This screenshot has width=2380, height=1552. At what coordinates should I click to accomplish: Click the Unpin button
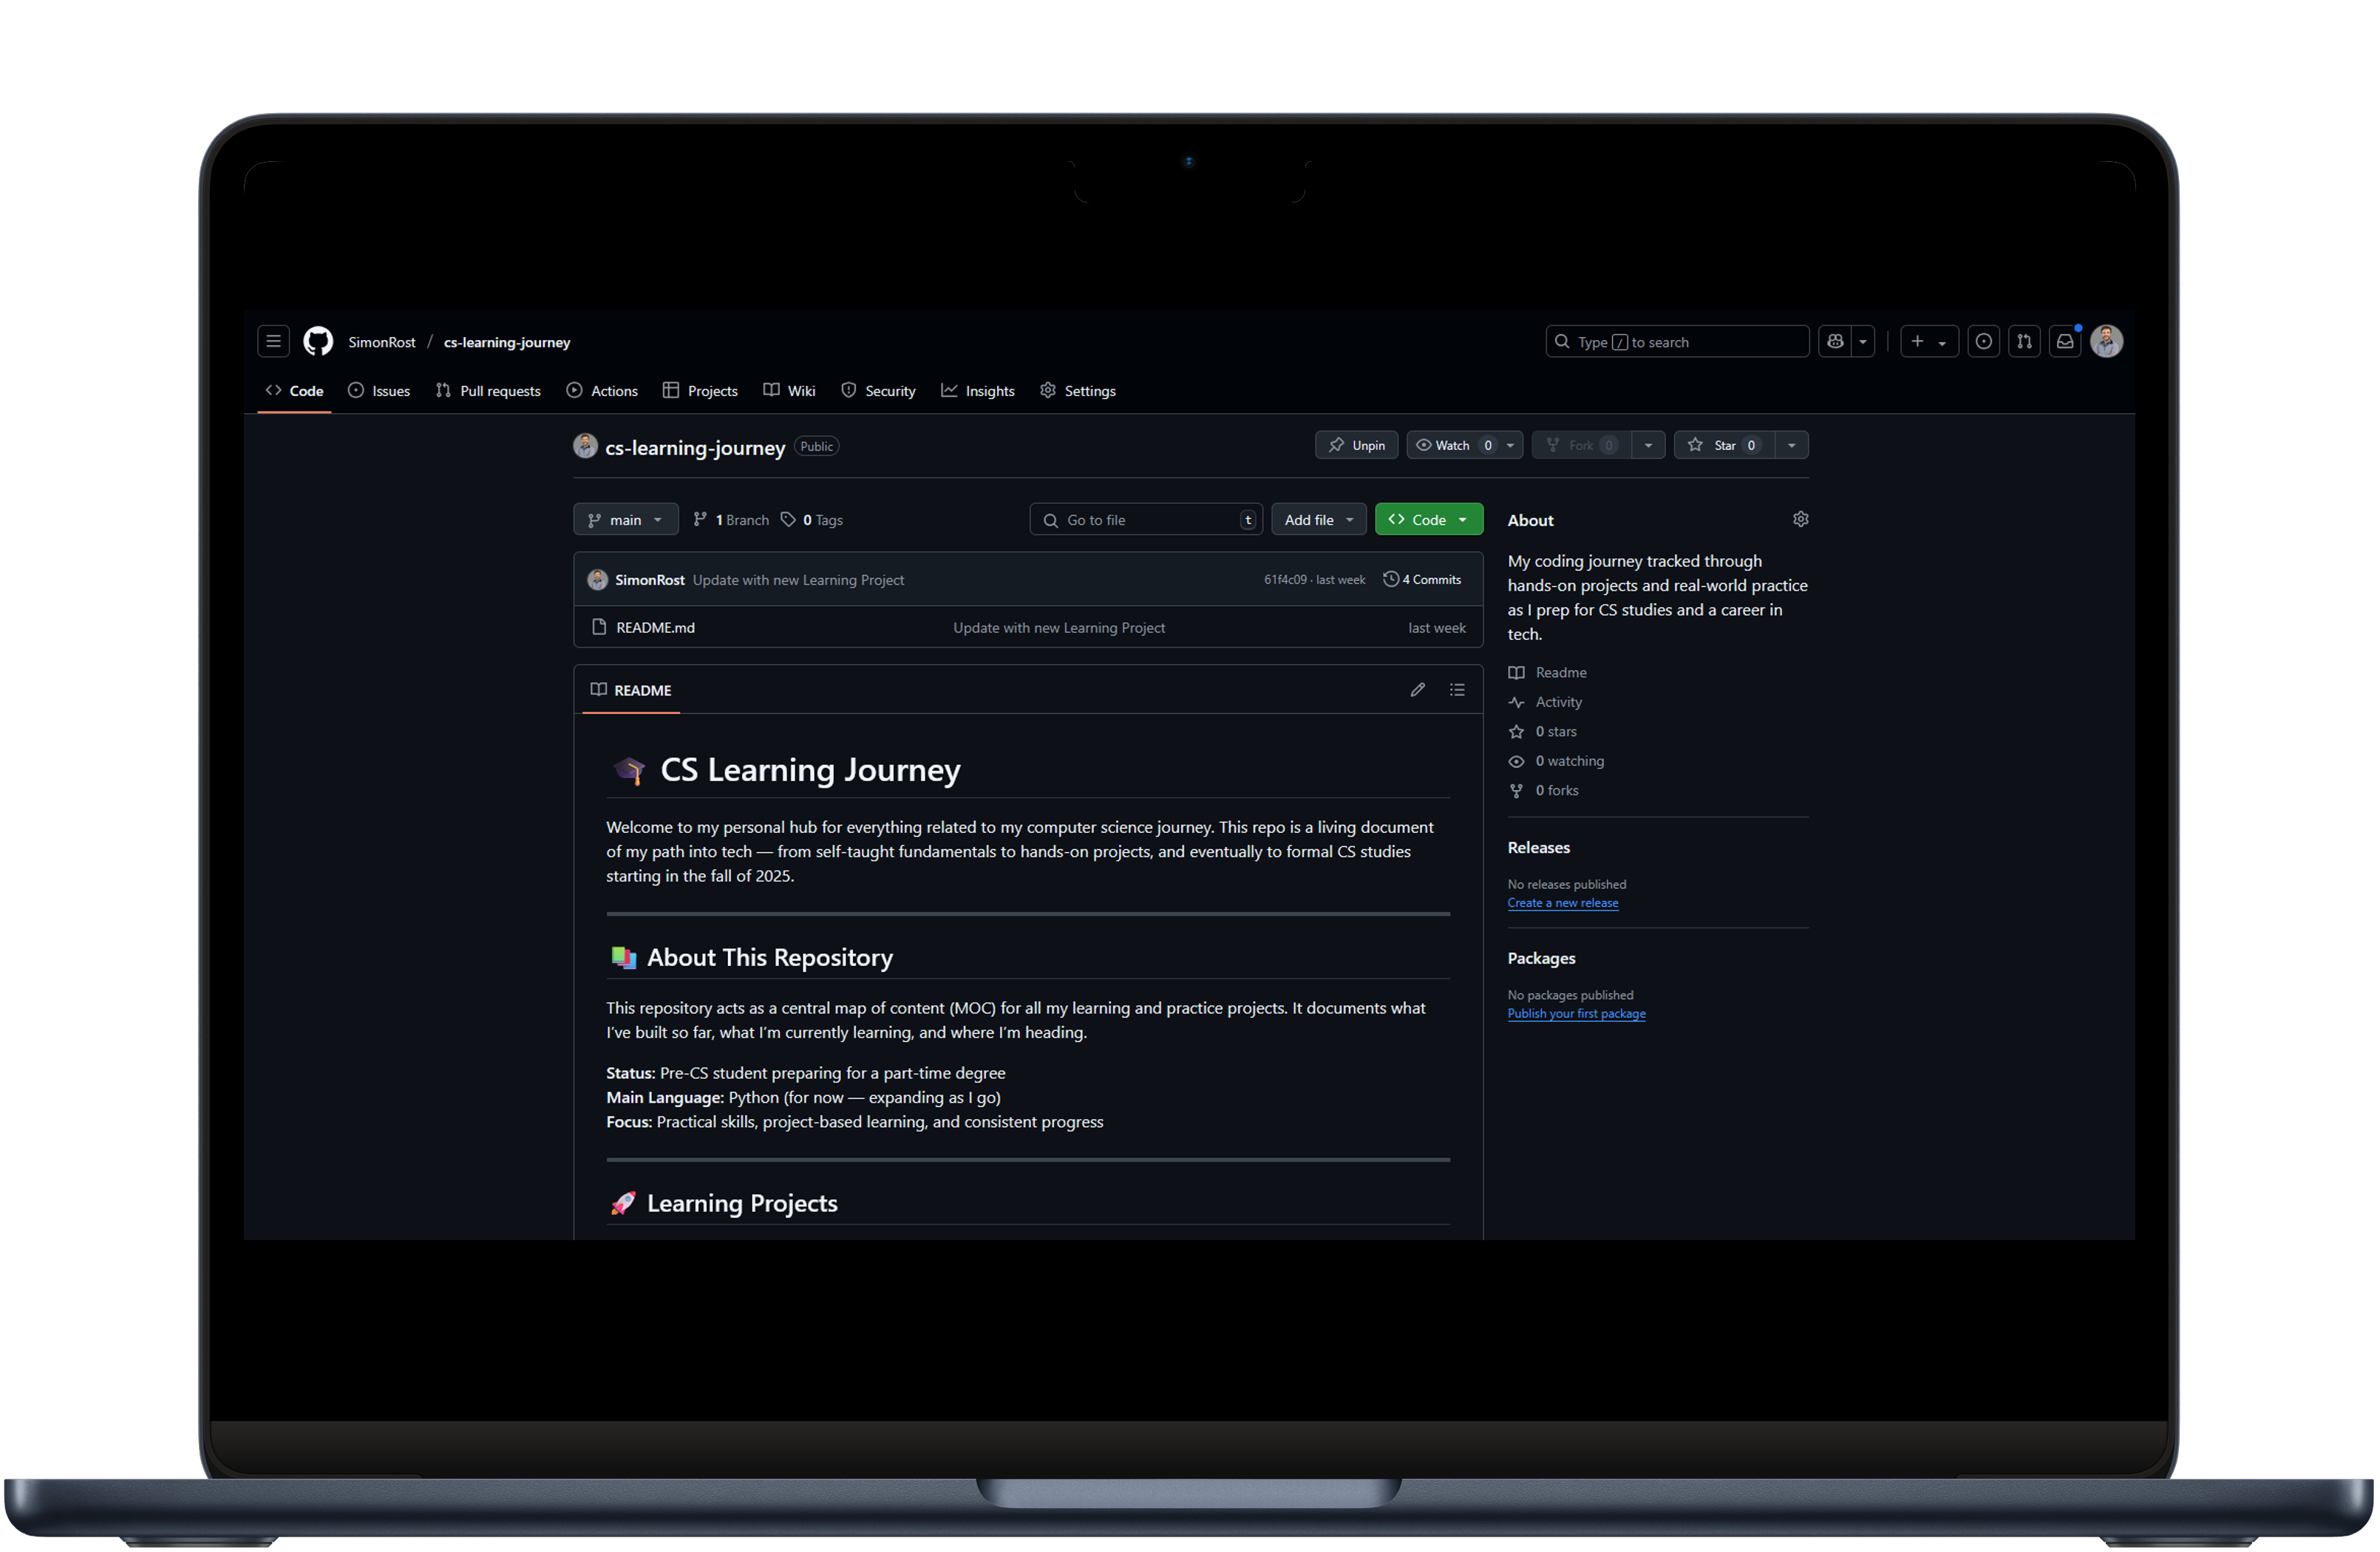coord(1357,445)
